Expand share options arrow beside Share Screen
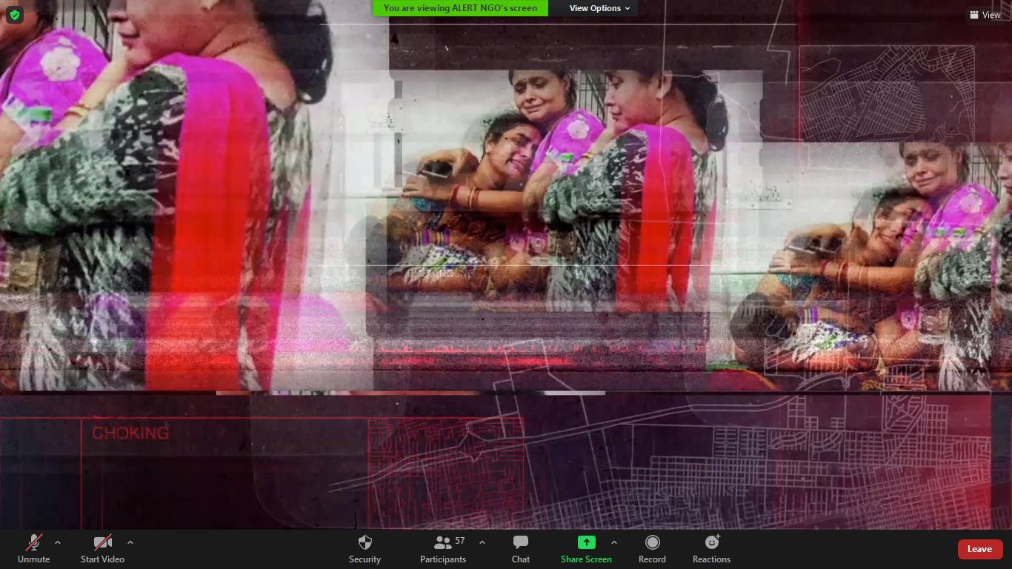Image resolution: width=1012 pixels, height=569 pixels. pyautogui.click(x=613, y=542)
